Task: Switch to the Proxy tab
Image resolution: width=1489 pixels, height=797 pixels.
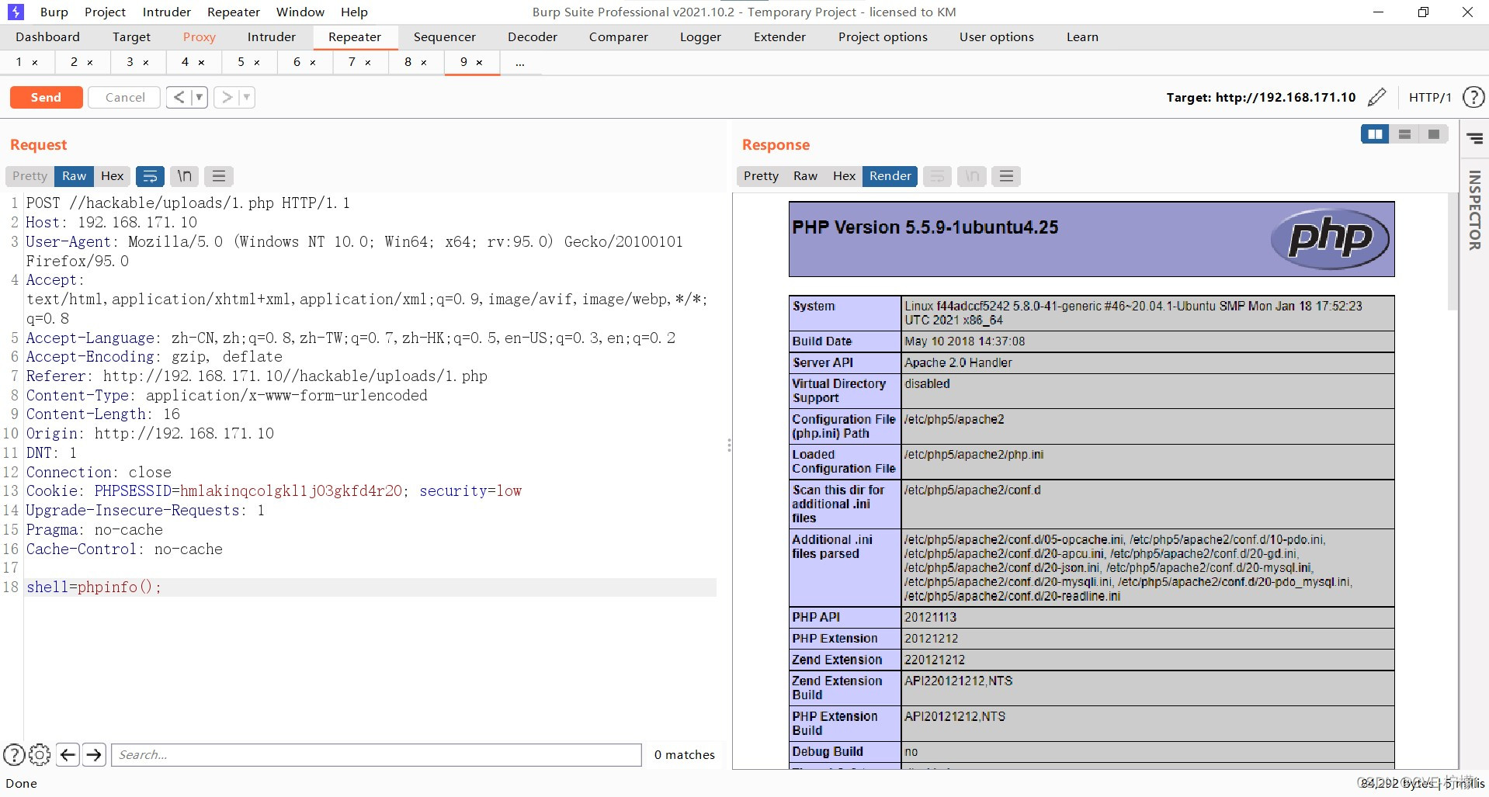Action: pos(200,36)
